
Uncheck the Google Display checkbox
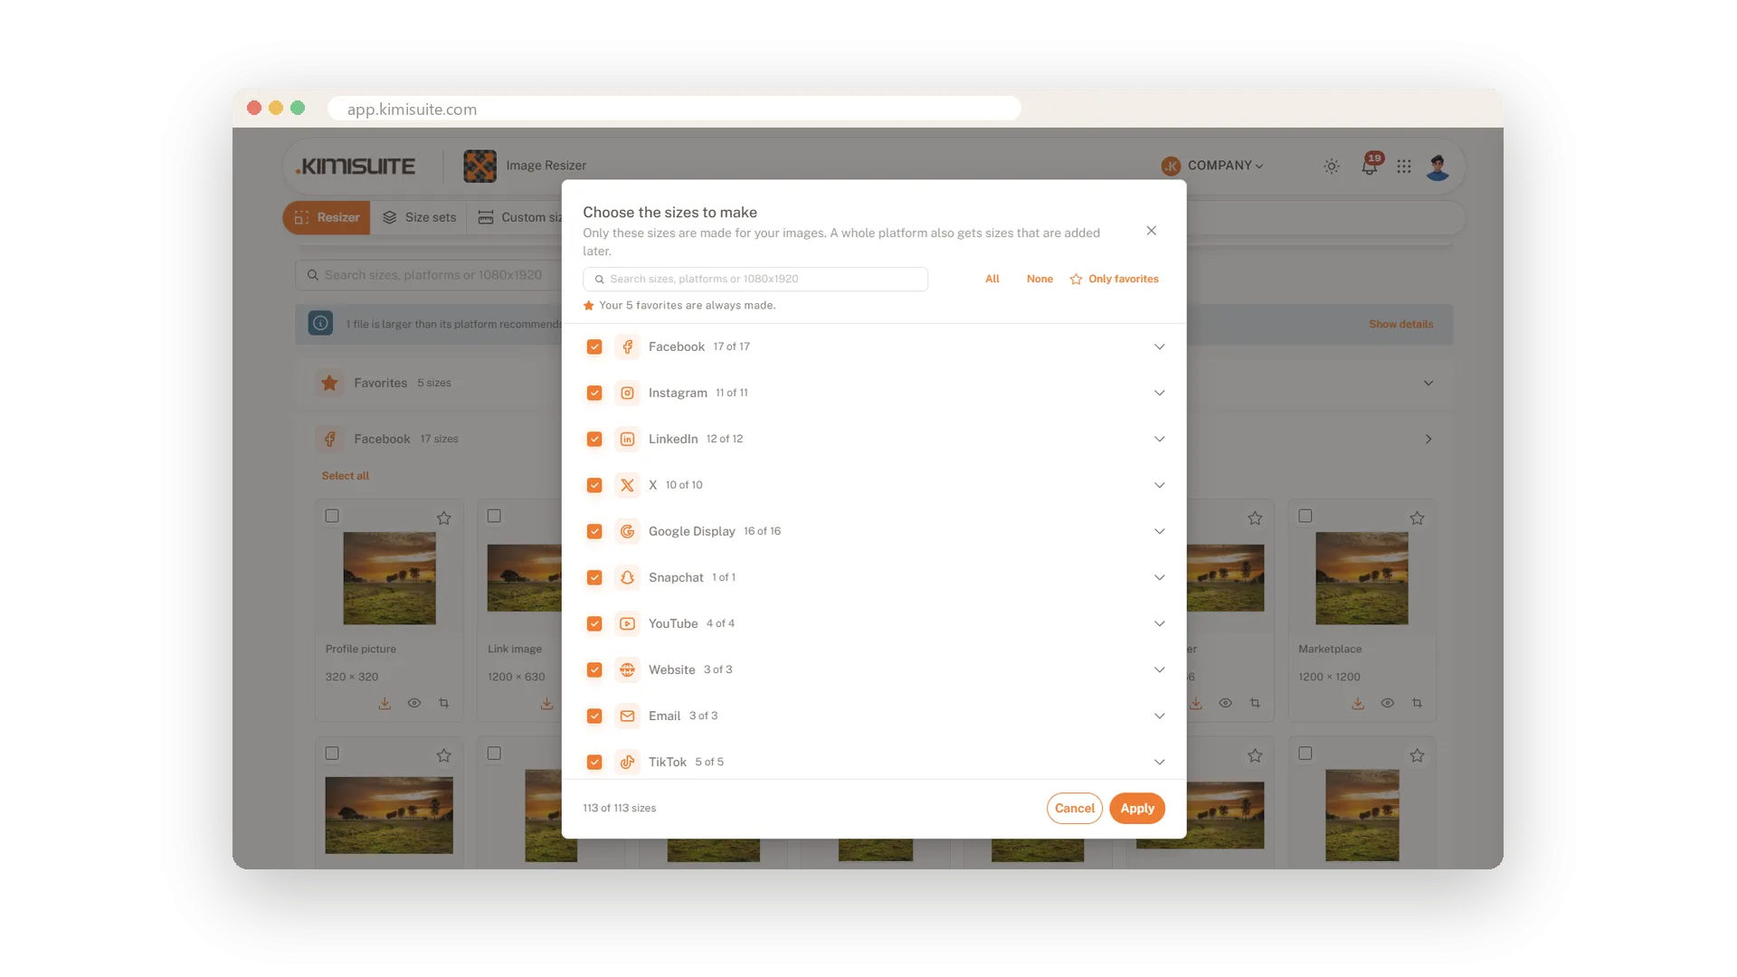(x=594, y=531)
